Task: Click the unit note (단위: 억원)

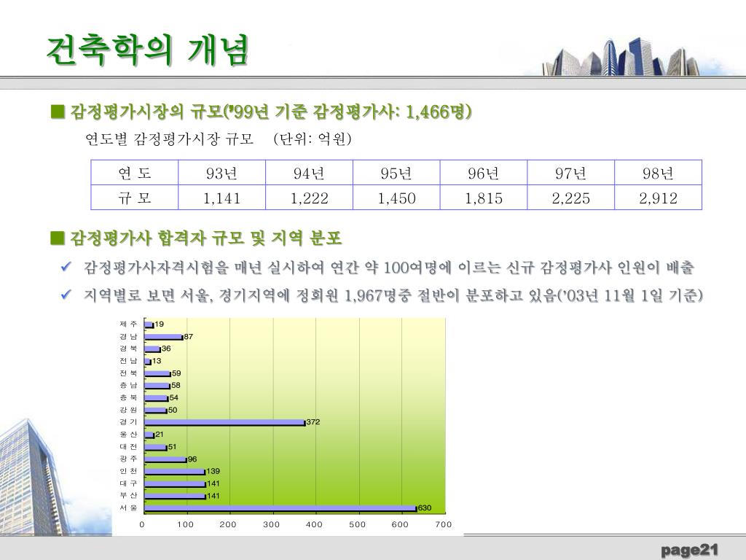Action: pos(313,139)
